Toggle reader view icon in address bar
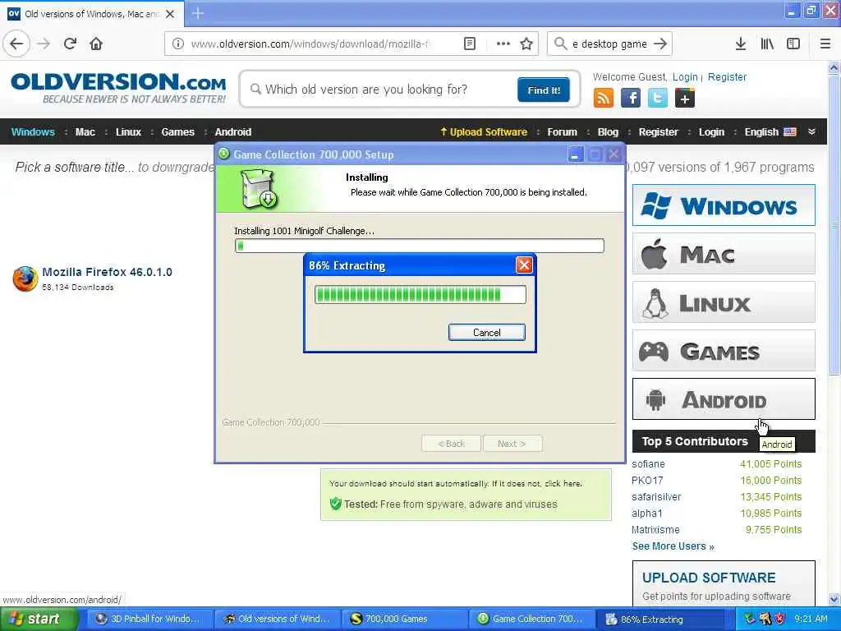The width and height of the screenshot is (841, 631). (x=469, y=44)
